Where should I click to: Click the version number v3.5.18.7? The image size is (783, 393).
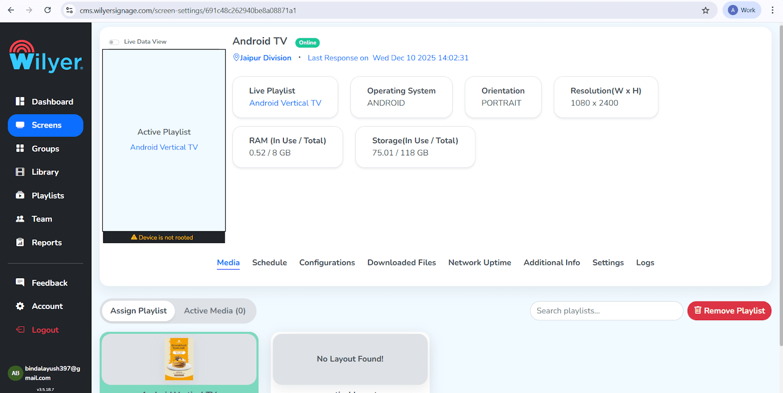coord(46,390)
